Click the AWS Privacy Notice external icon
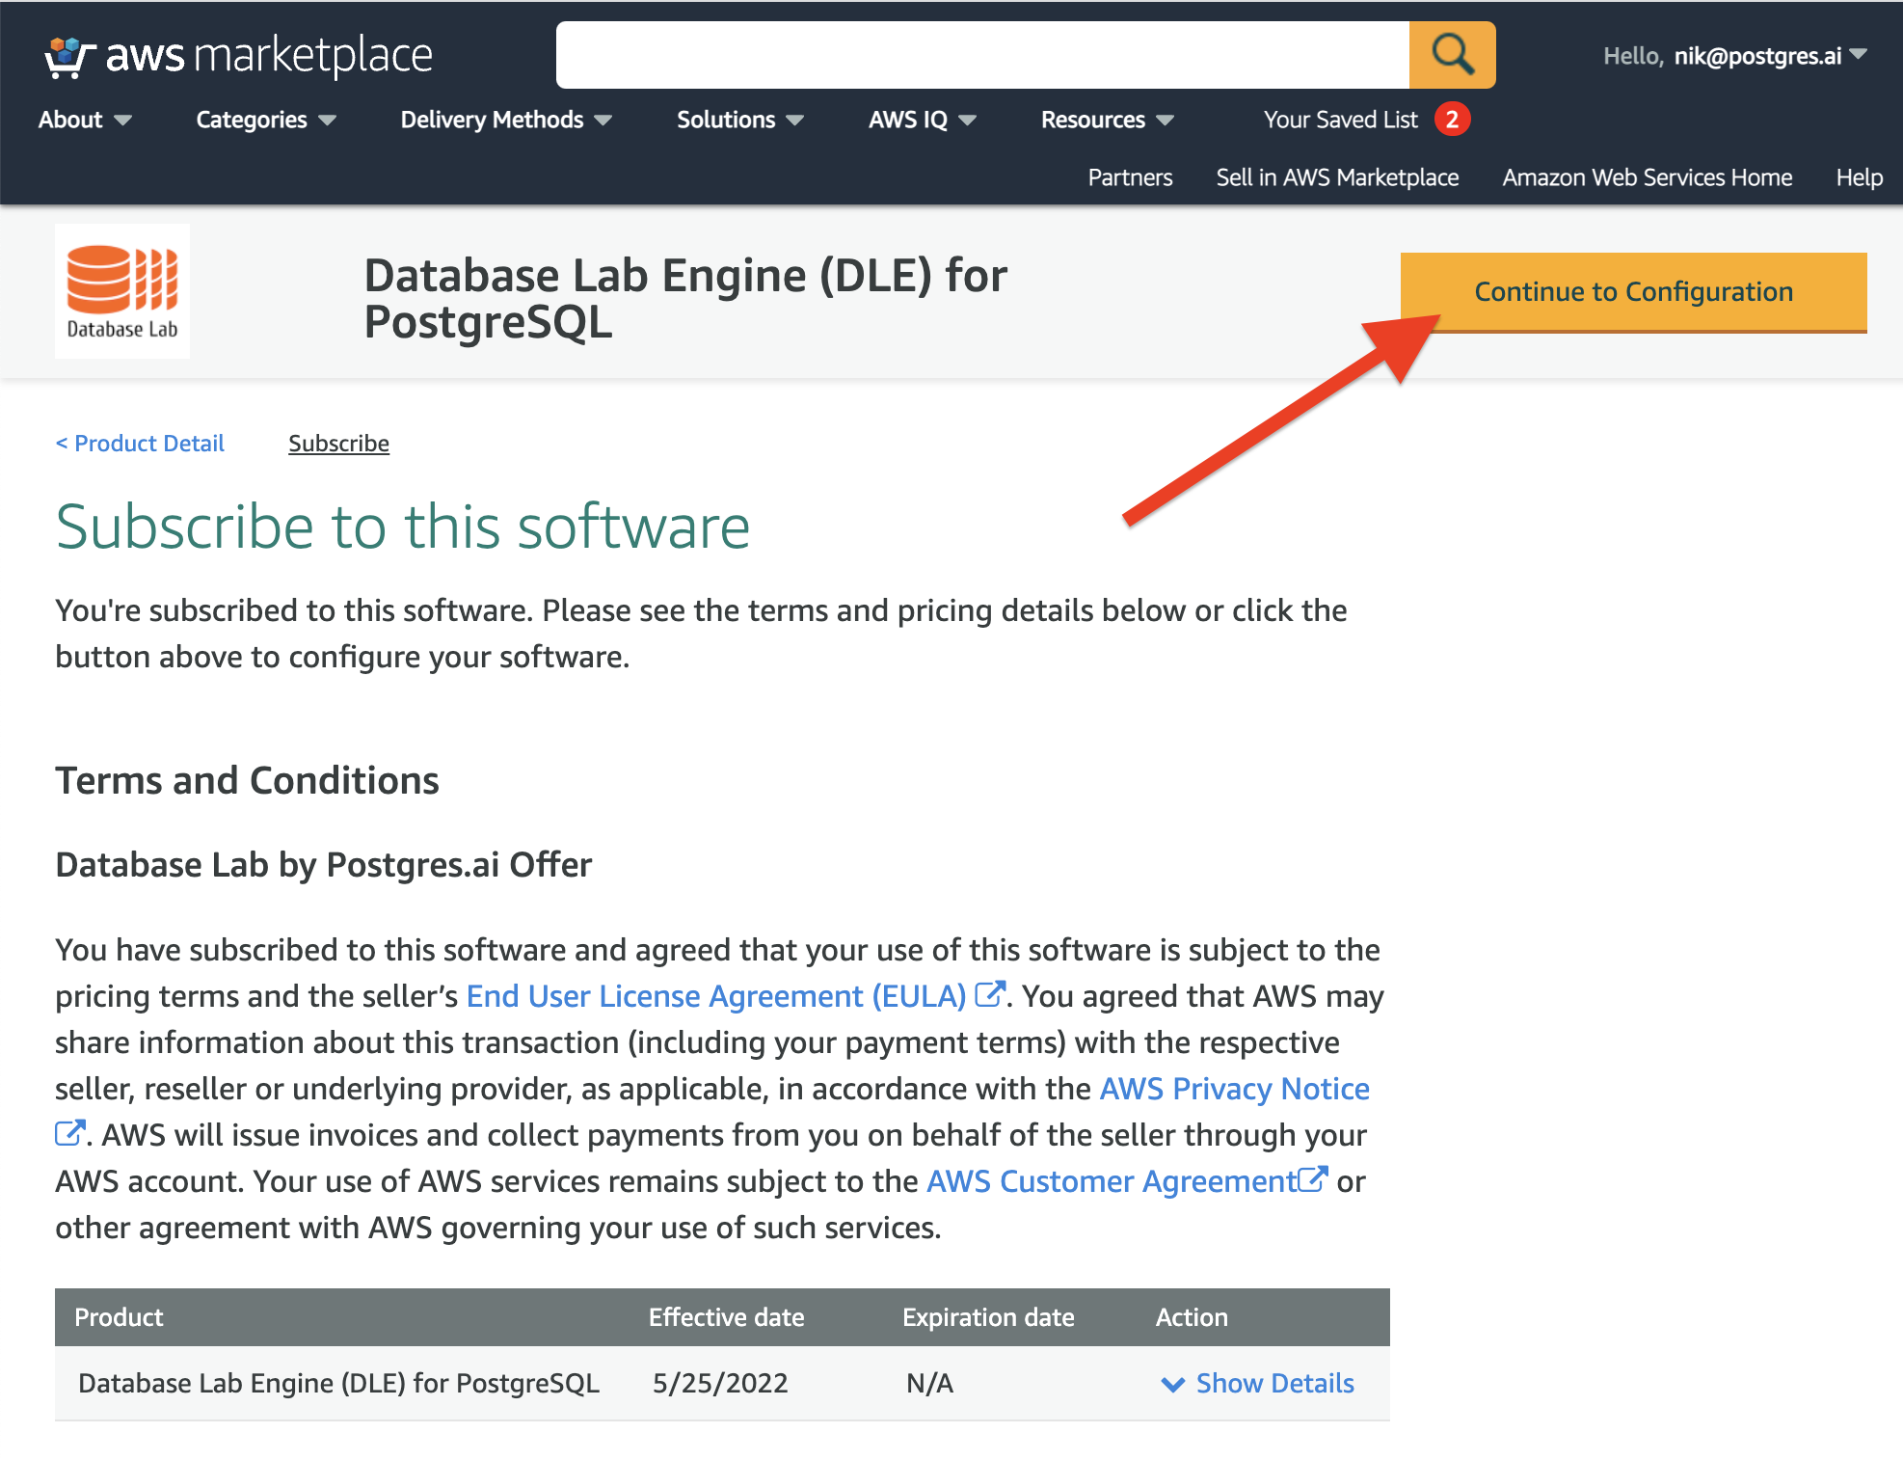The width and height of the screenshot is (1903, 1460). click(x=70, y=1132)
